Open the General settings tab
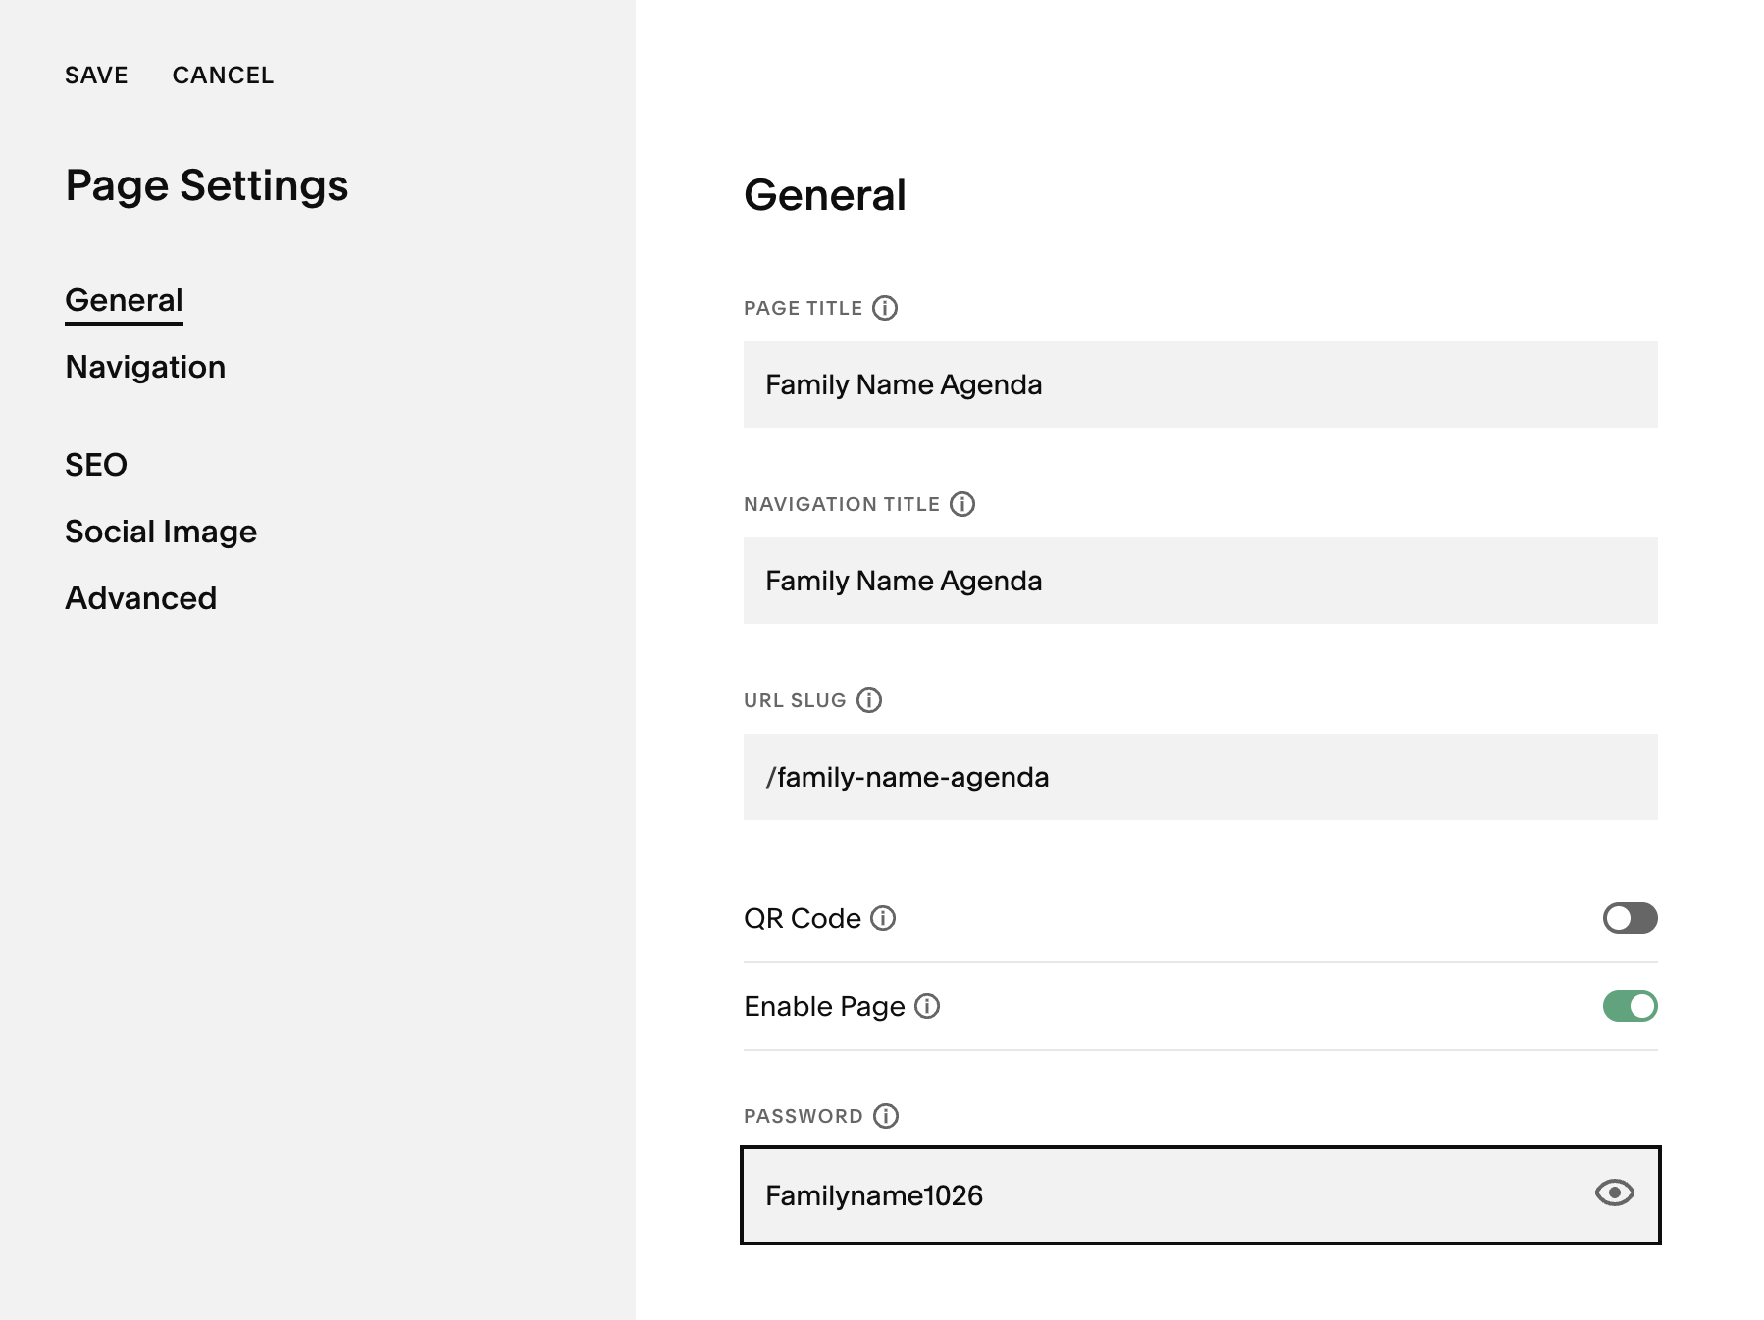 pos(124,300)
